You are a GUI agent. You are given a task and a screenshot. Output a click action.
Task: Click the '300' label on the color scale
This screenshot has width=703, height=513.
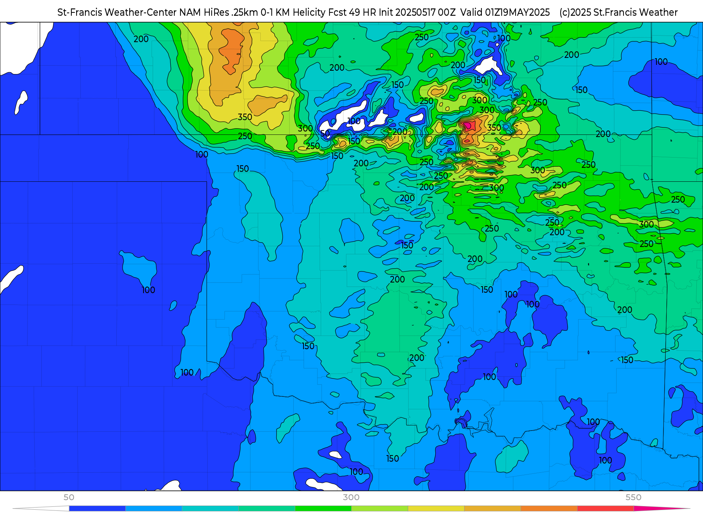tap(351, 497)
